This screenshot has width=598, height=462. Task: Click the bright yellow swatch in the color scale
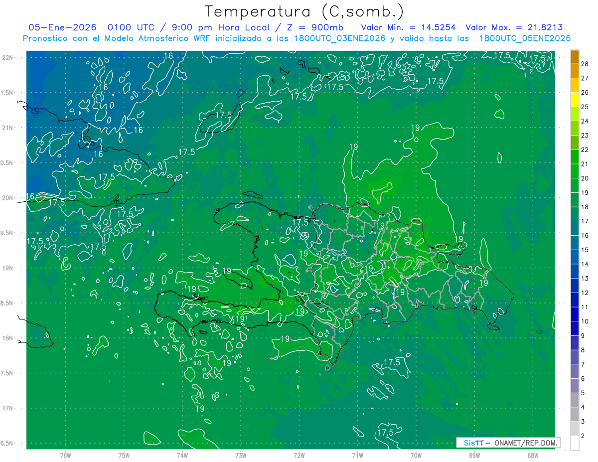click(575, 100)
